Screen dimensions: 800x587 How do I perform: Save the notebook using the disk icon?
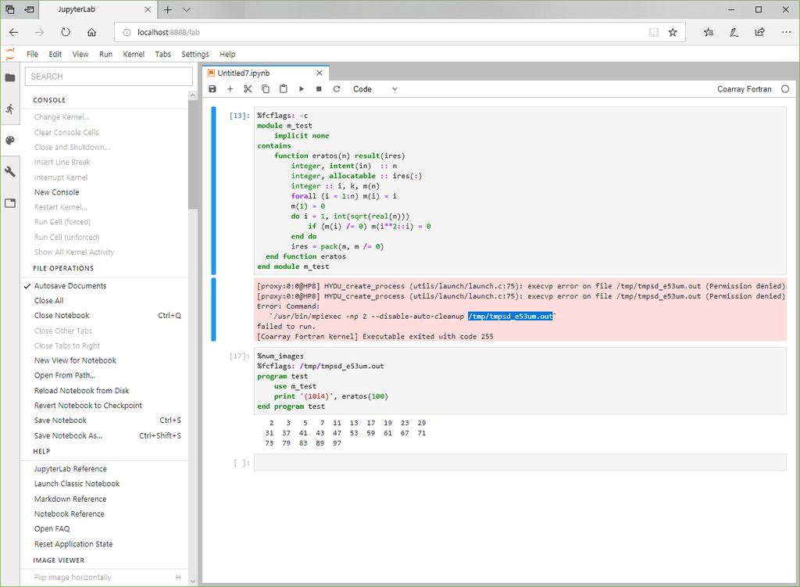tap(212, 89)
